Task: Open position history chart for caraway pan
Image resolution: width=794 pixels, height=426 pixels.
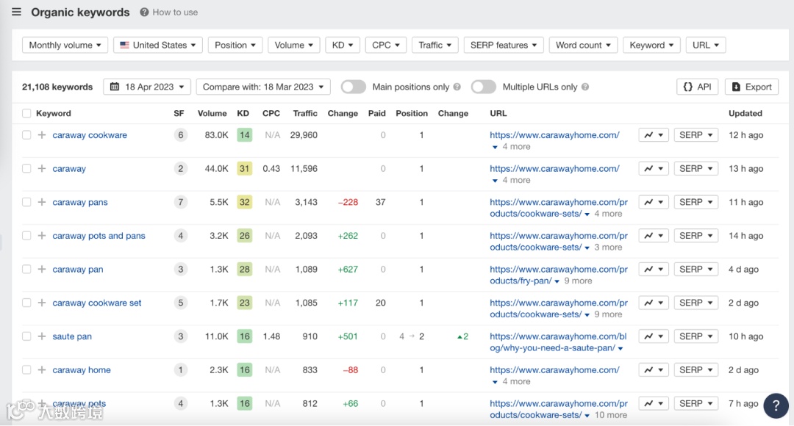Action: (654, 269)
